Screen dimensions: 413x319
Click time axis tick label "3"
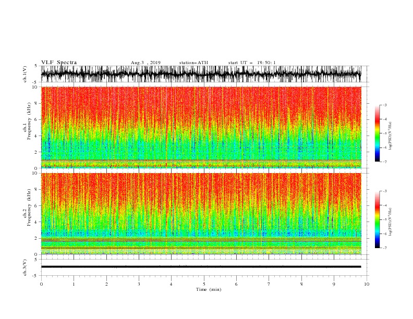[139, 284]
